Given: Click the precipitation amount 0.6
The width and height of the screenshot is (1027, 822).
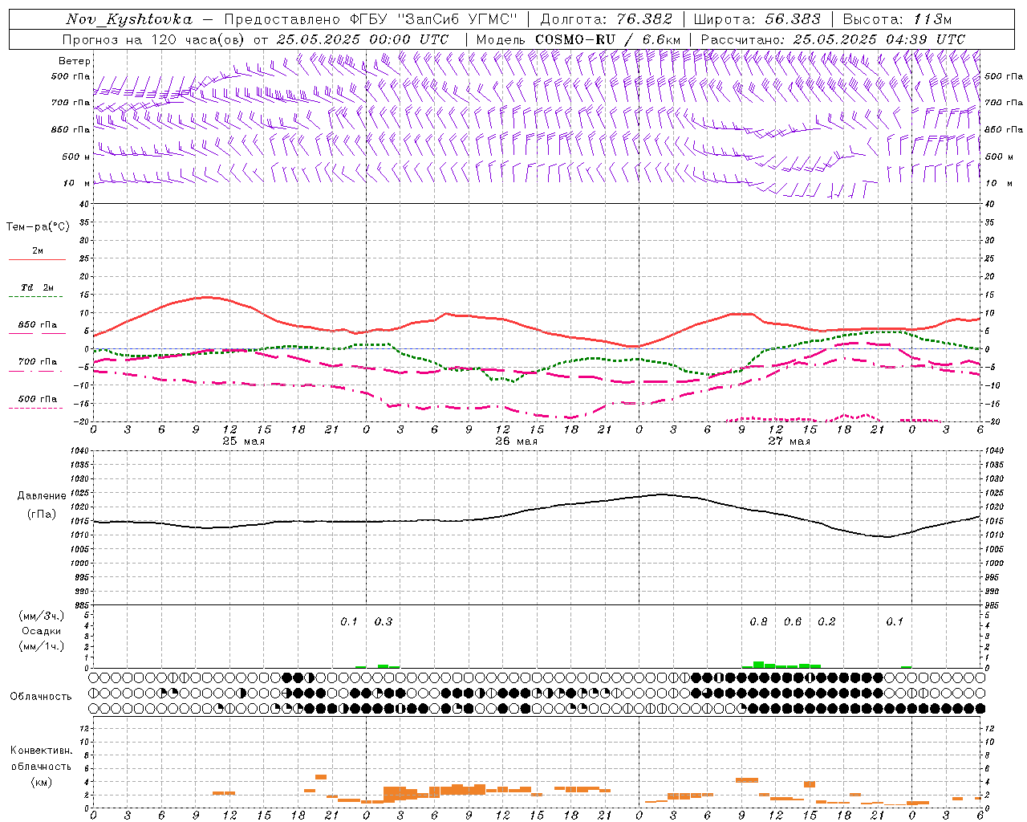Looking at the screenshot, I should click(x=793, y=621).
